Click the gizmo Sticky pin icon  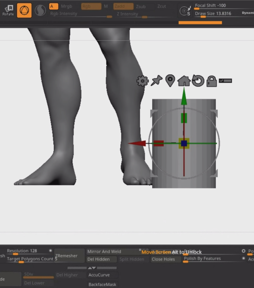pyautogui.click(x=156, y=81)
